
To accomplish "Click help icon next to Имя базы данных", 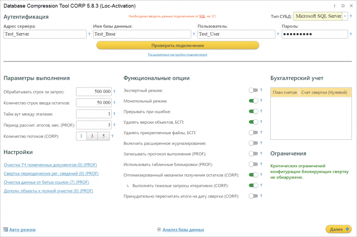I will pyautogui.click(x=194, y=35).
